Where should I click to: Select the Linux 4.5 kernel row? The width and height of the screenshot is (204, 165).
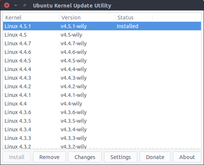[102, 35]
